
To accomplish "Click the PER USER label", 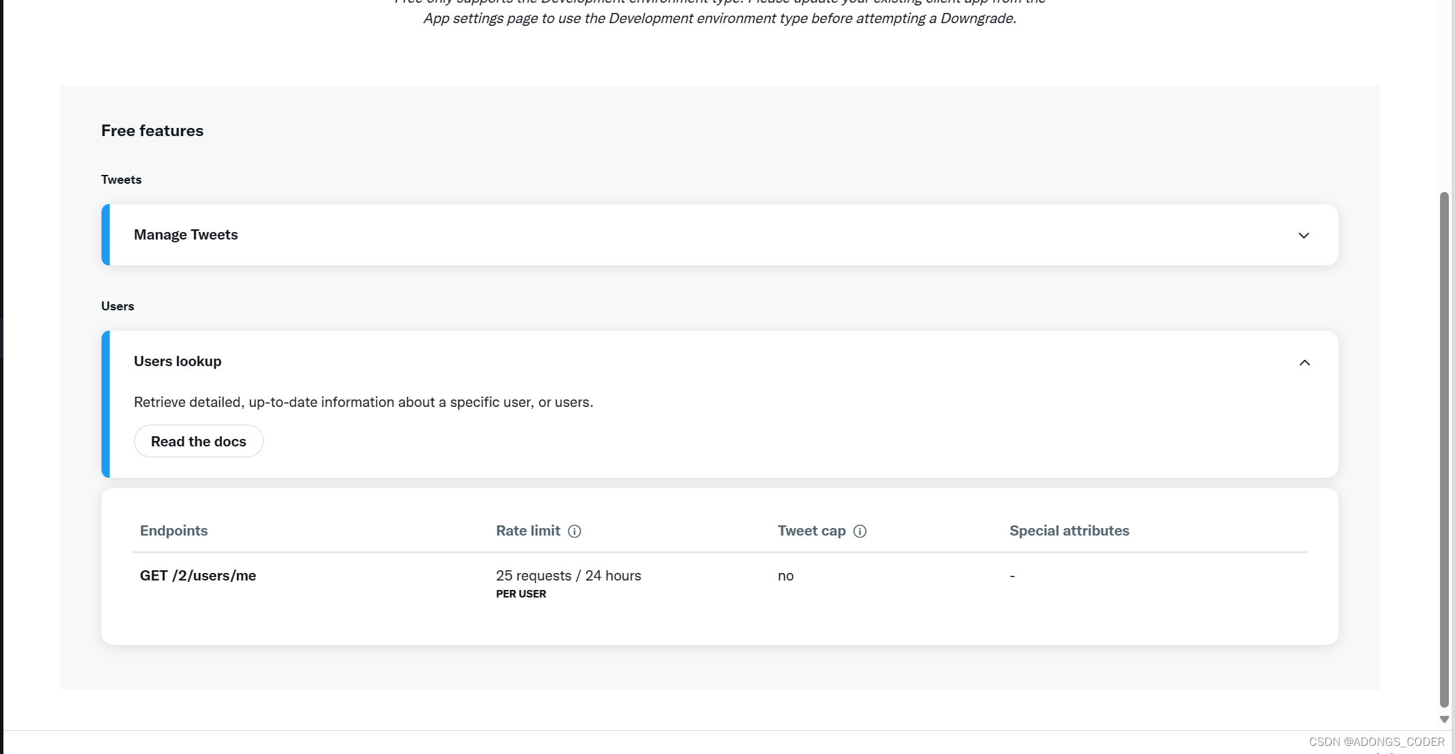I will tap(520, 594).
